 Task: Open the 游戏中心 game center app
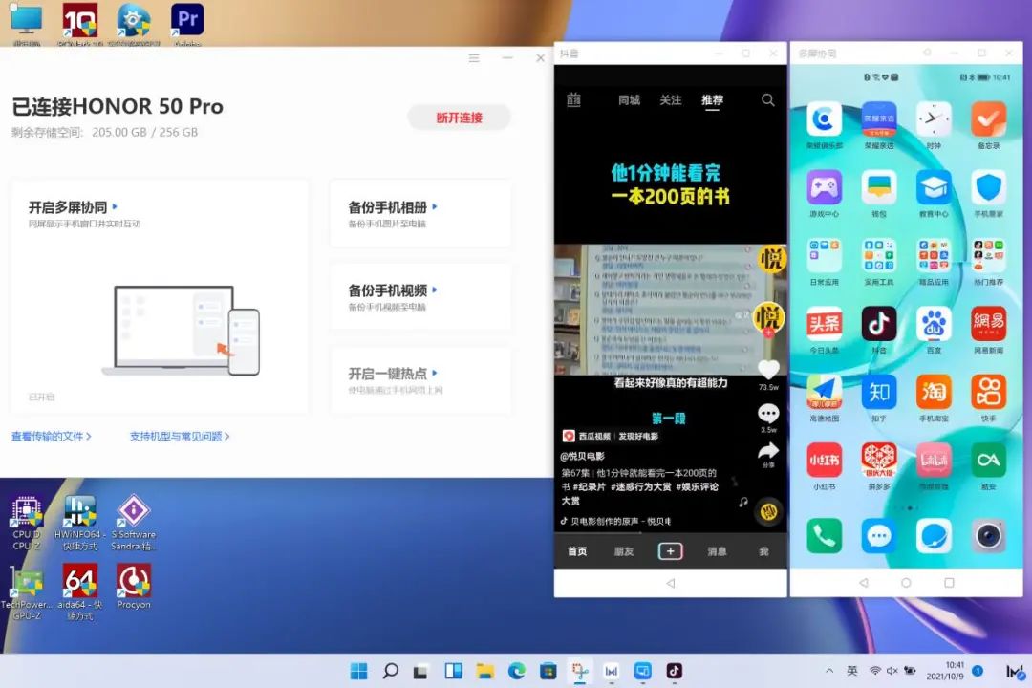click(824, 188)
